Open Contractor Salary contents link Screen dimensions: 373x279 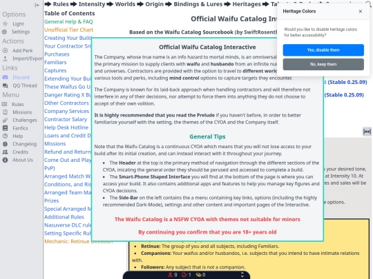click(x=66, y=119)
